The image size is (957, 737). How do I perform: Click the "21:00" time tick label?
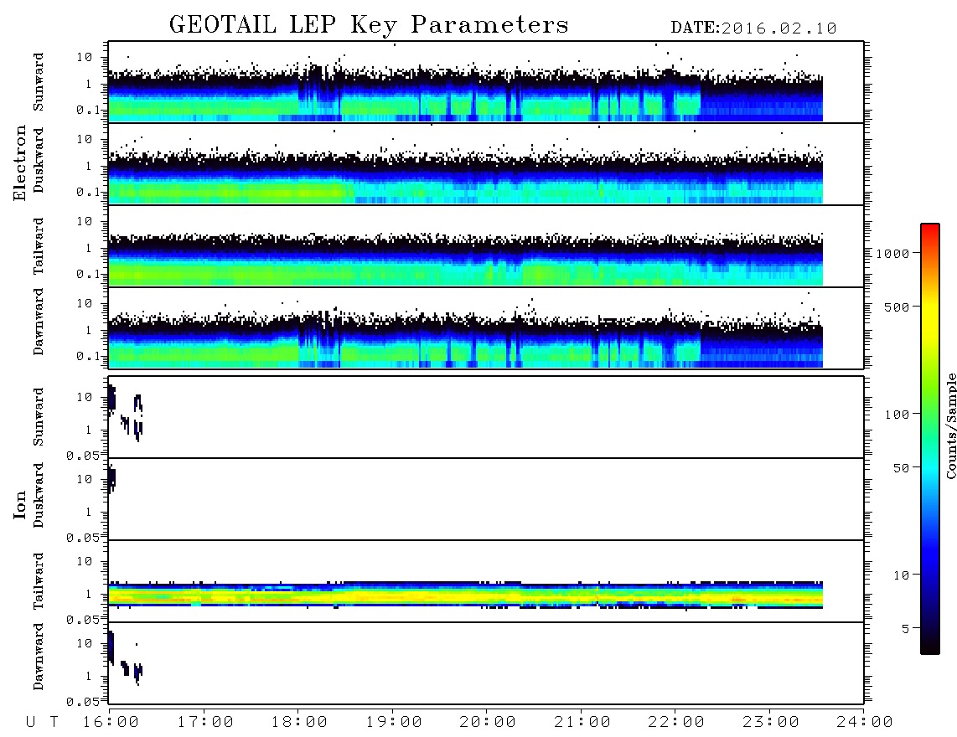[x=582, y=722]
